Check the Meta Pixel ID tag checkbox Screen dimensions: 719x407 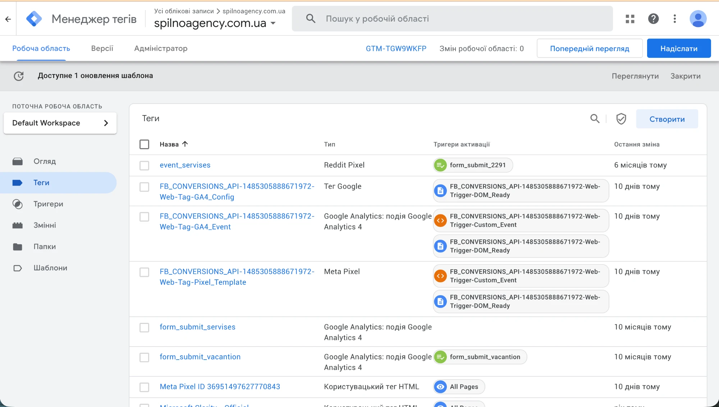[x=144, y=387]
